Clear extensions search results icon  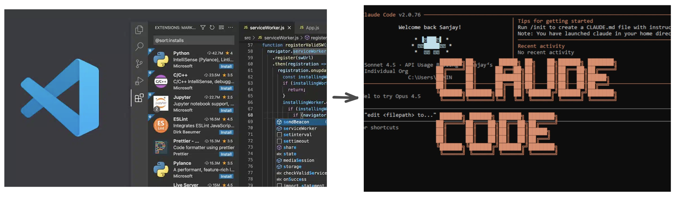pyautogui.click(x=221, y=28)
